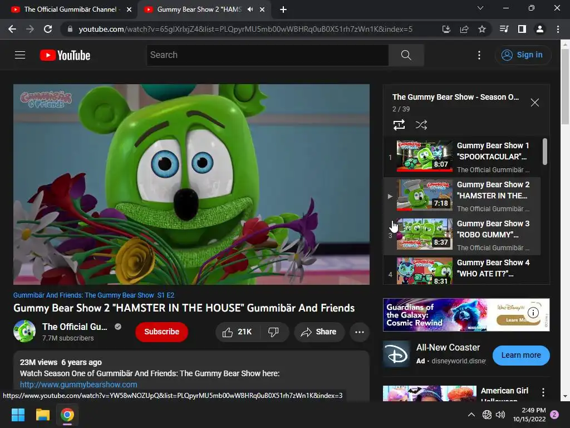Open File Explorer from taskbar

(42, 415)
